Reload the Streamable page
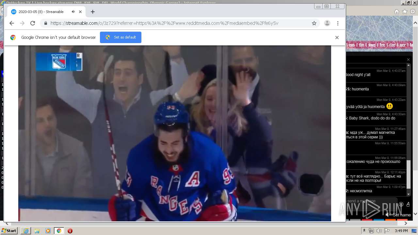 tap(33, 23)
